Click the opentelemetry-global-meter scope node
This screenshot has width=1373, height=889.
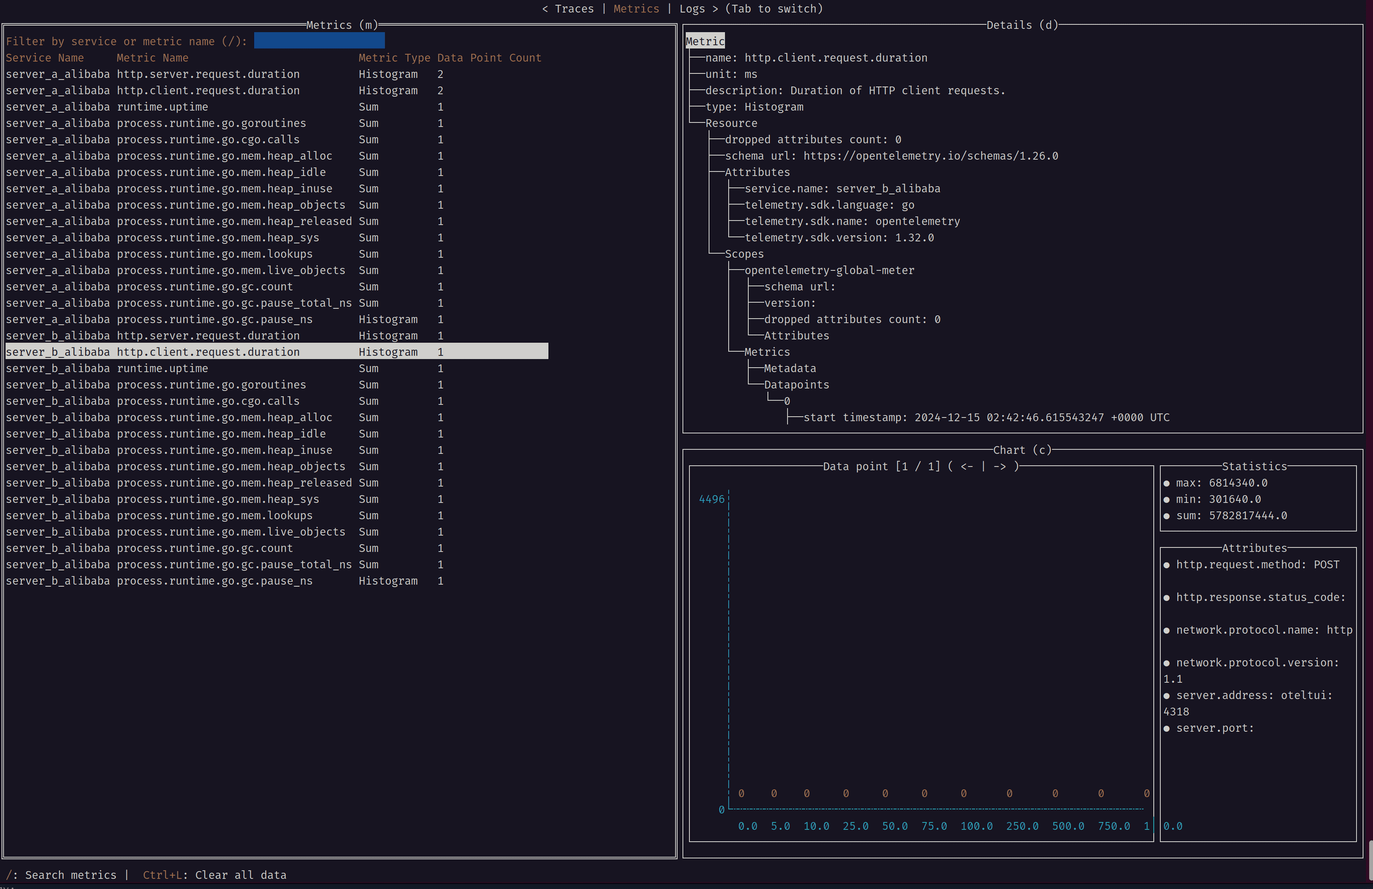[x=829, y=270]
